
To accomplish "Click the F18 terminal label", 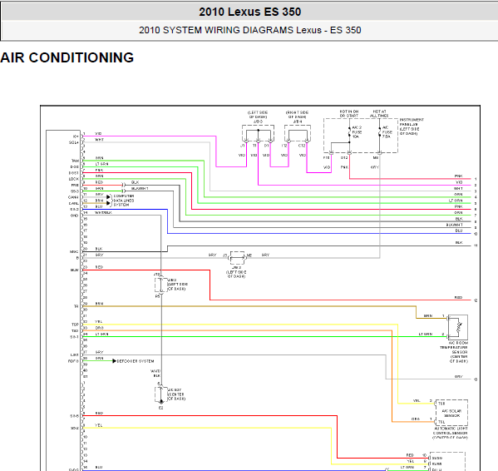I will (326, 157).
